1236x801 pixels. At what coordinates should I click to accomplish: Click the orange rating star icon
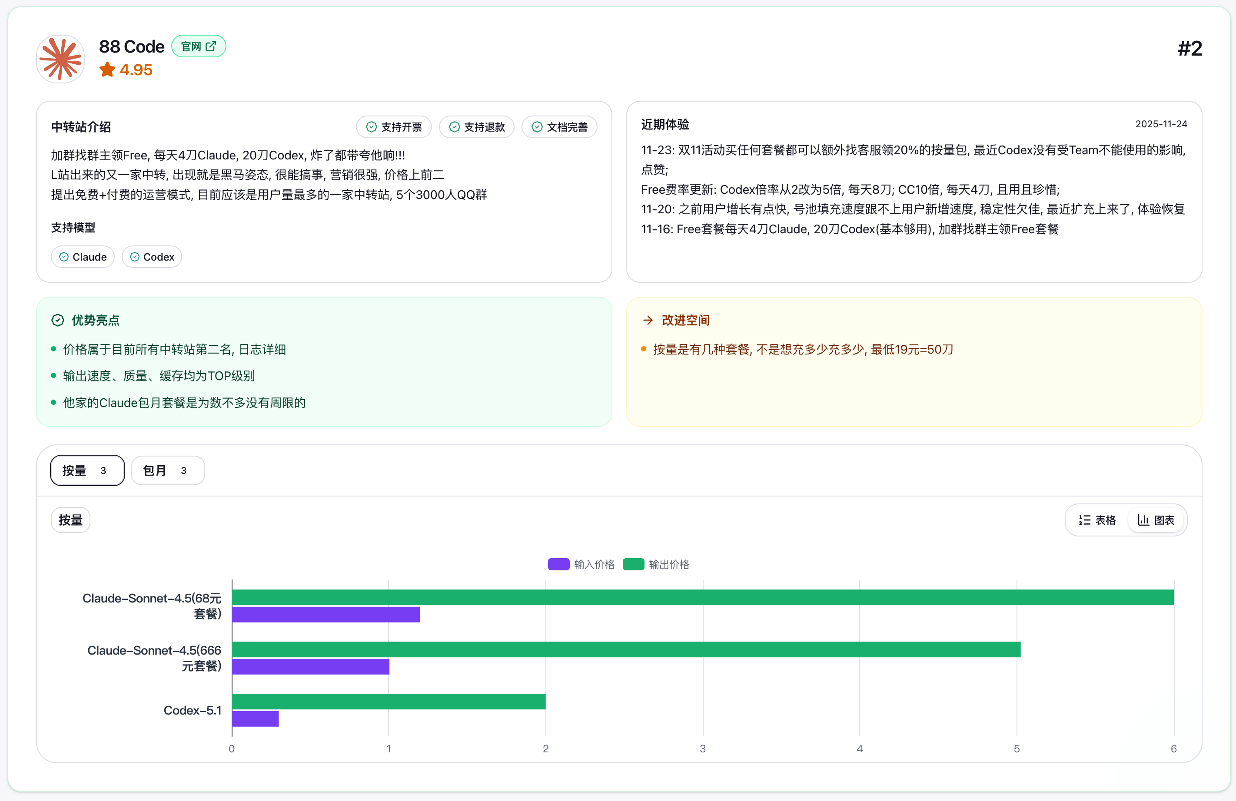107,70
